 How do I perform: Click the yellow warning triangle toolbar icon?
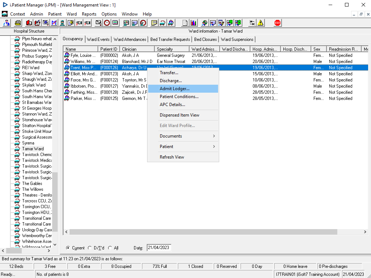tap(260, 23)
